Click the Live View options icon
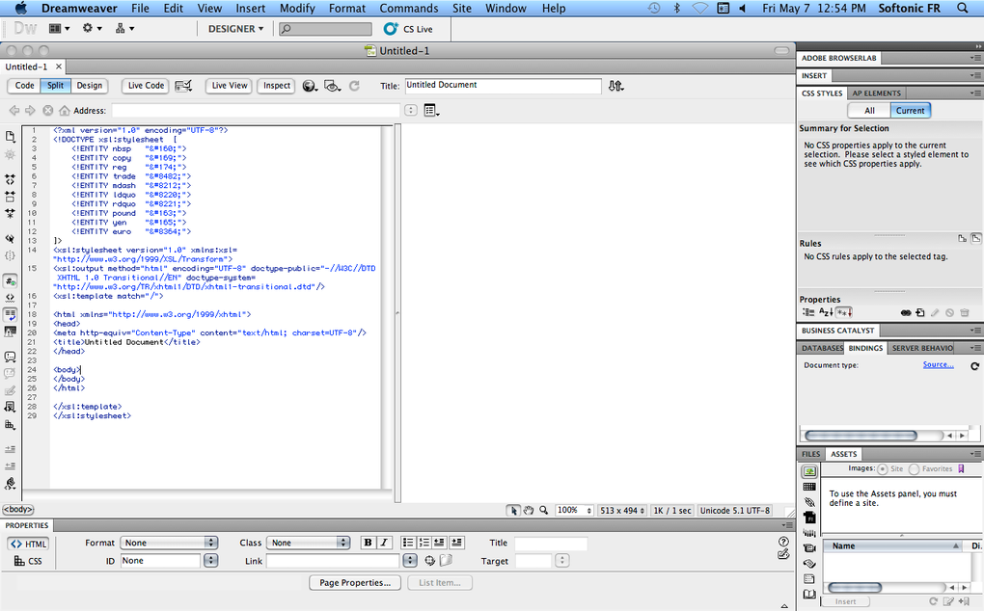Viewport: 984px width, 611px height. click(183, 86)
